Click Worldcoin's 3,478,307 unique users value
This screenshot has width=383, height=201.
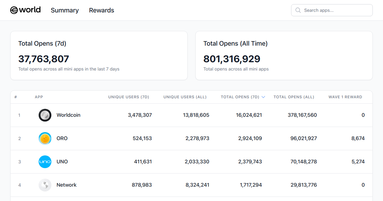point(140,115)
